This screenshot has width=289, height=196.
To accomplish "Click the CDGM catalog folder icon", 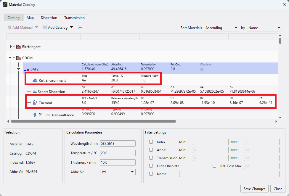I will 18,58.
